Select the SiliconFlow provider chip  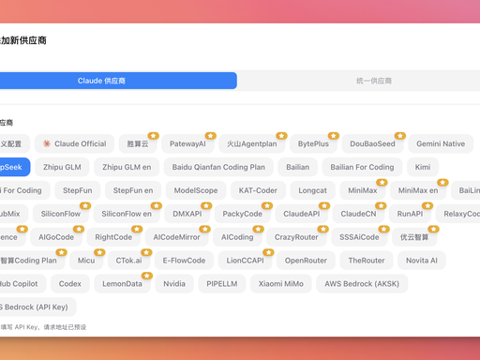click(61, 214)
